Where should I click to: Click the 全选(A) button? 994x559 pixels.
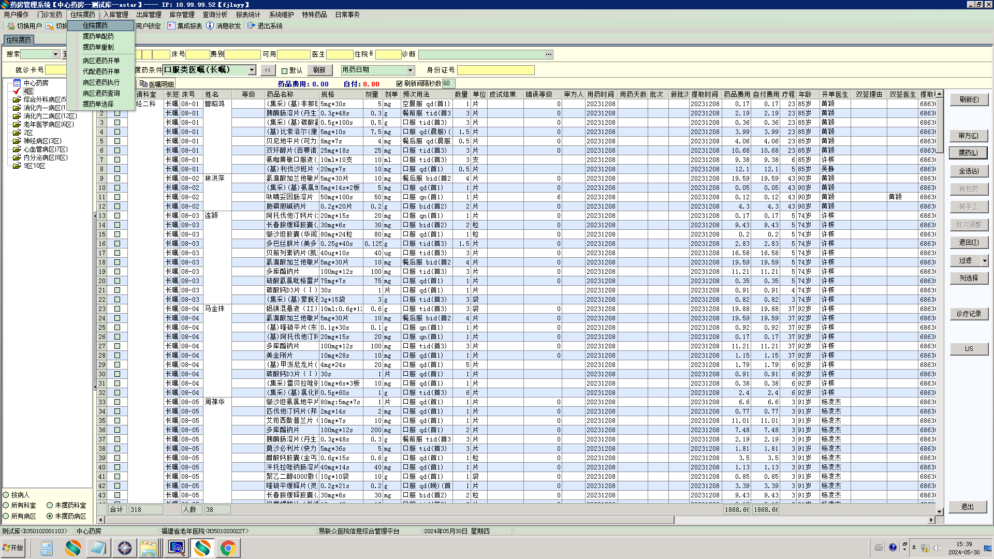tap(969, 171)
